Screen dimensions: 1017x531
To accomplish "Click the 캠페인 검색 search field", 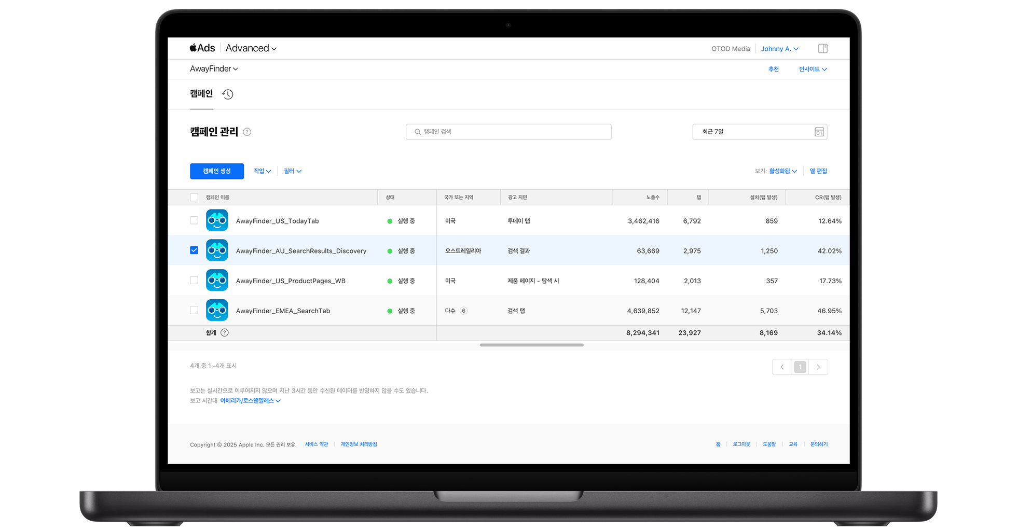I will [x=508, y=132].
